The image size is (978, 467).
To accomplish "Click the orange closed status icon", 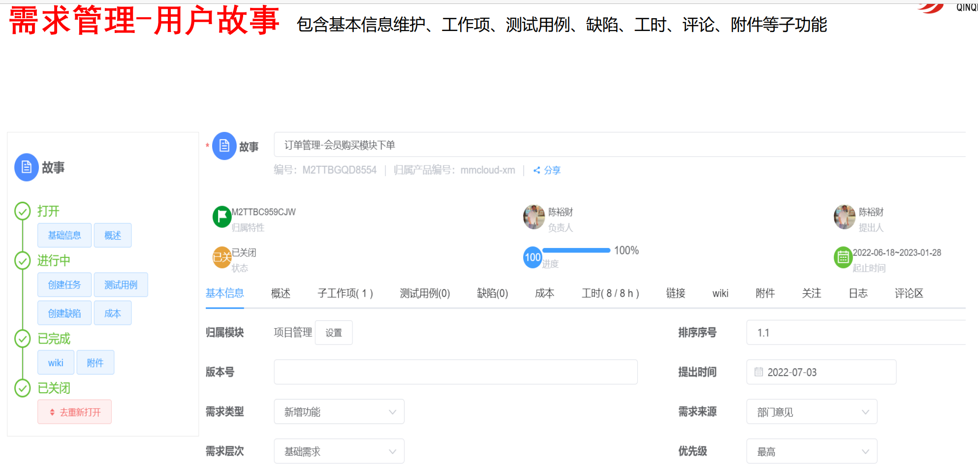I will (221, 257).
